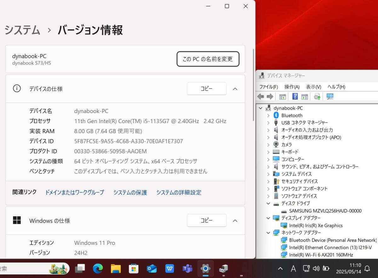Screen dimensions: 378x278
Task: Open the ファイル(F) menu in Device Manager
Action: click(268, 87)
